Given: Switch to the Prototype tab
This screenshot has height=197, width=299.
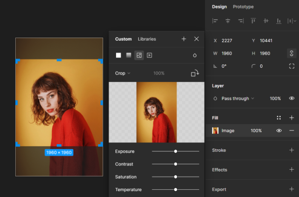Looking at the screenshot, I should [243, 7].
